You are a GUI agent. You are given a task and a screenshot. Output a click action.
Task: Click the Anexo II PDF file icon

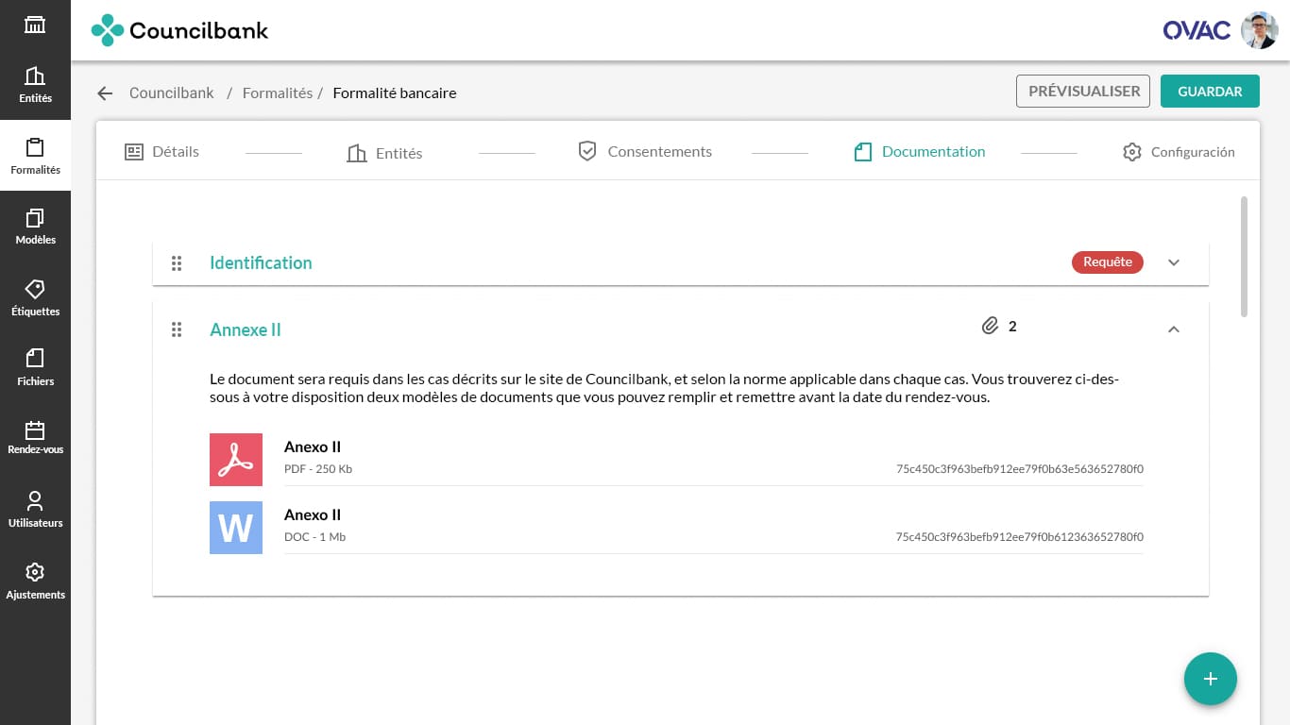[x=236, y=460]
